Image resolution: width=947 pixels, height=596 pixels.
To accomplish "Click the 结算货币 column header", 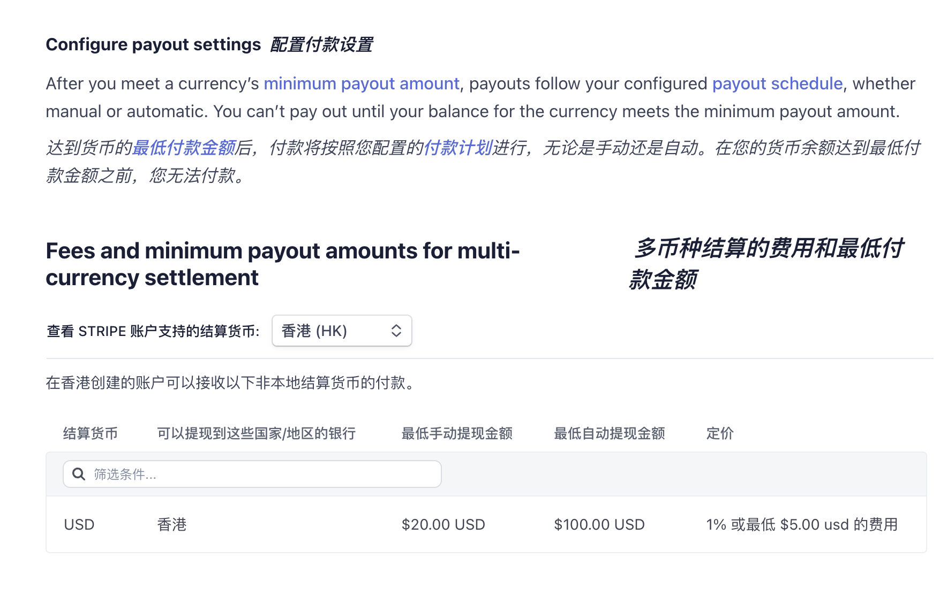I will (x=91, y=433).
